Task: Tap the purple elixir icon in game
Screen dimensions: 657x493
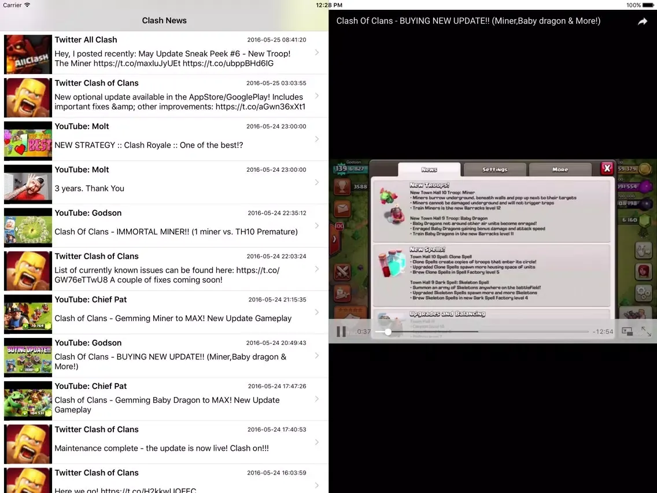Action: click(x=645, y=186)
